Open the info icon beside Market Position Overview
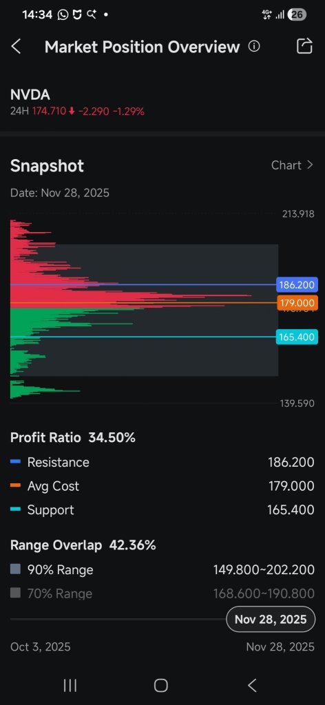 (x=254, y=46)
